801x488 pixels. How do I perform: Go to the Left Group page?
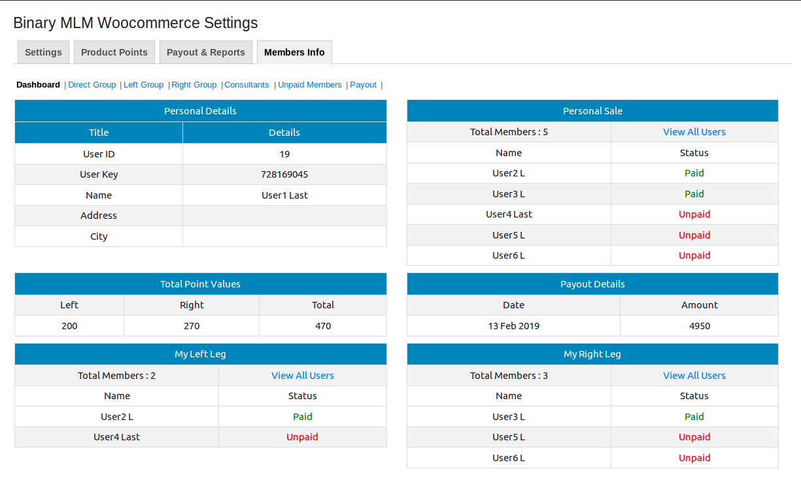(x=143, y=85)
